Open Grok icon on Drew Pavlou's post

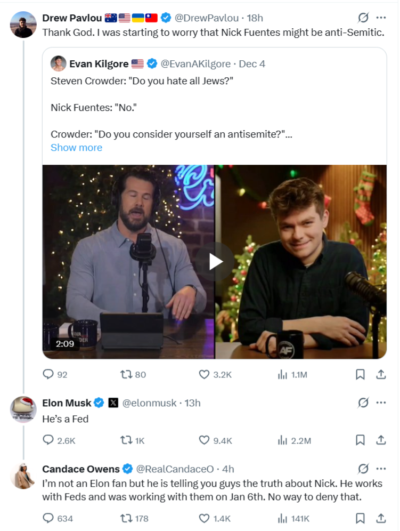pyautogui.click(x=363, y=18)
